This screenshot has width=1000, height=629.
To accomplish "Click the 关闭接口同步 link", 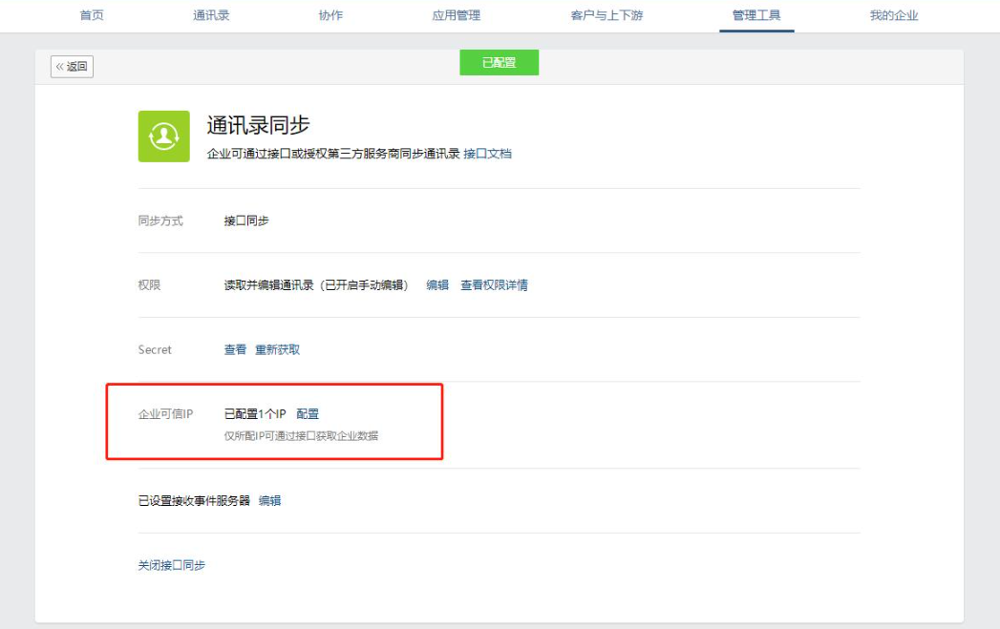I will pos(172,566).
